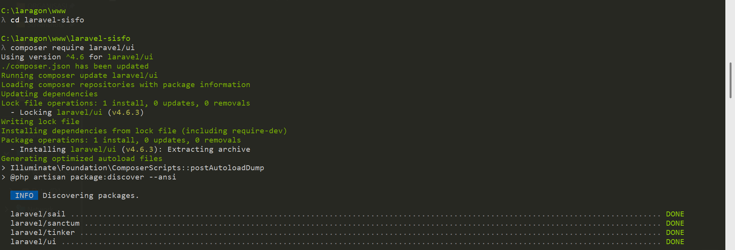735x250 pixels.
Task: Click the laravel/sanctum package name
Action: [45, 223]
